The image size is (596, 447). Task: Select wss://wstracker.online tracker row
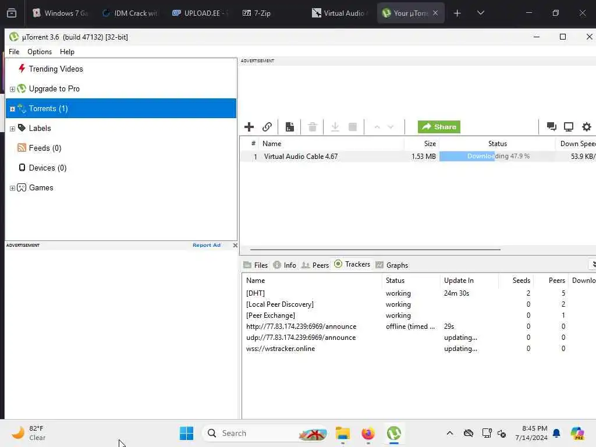click(418, 348)
